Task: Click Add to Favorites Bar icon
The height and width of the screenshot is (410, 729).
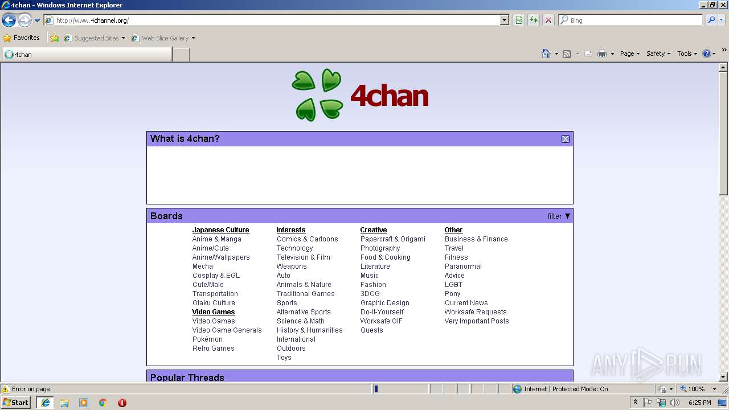Action: pos(55,38)
